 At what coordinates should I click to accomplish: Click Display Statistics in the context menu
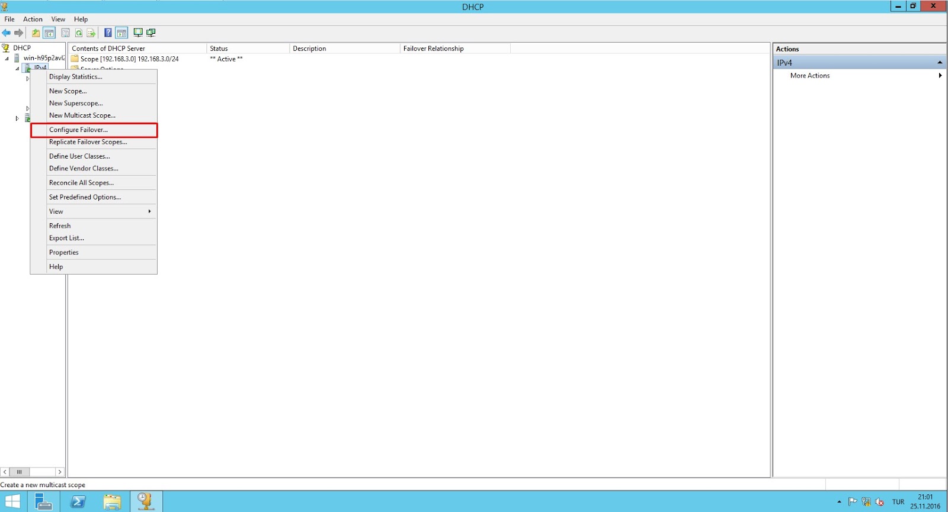pos(76,77)
